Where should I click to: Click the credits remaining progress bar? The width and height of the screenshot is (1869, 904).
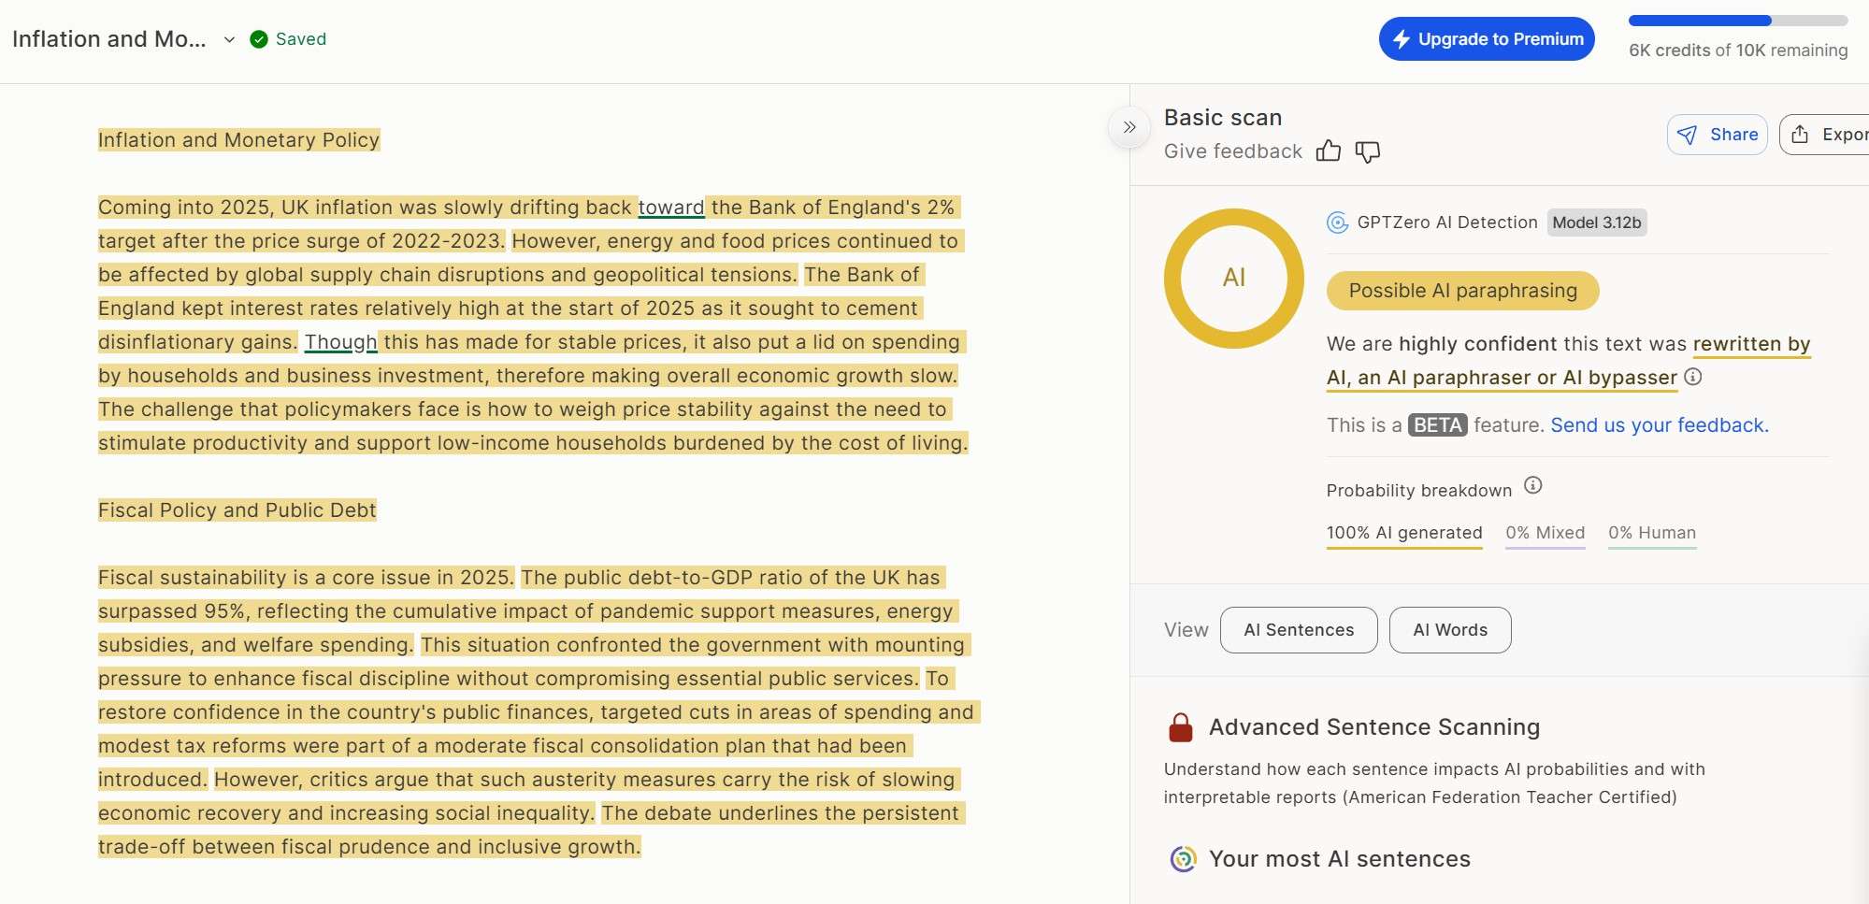pyautogui.click(x=1737, y=21)
